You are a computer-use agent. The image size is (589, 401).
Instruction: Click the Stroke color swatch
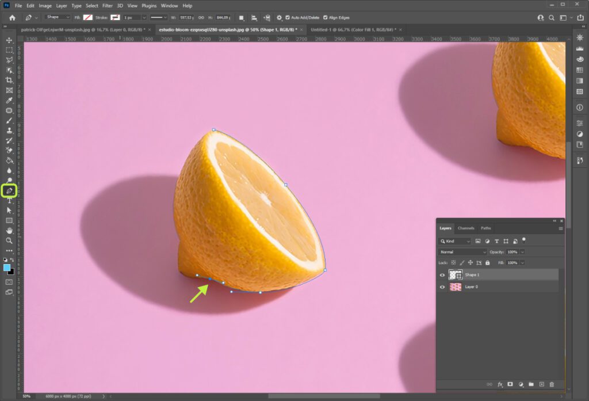click(x=115, y=18)
